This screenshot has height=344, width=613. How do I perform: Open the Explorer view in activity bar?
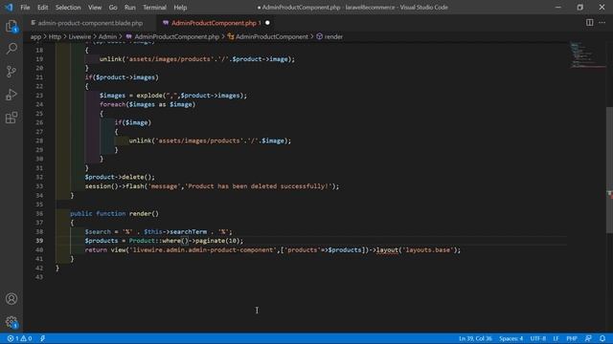[x=11, y=27]
